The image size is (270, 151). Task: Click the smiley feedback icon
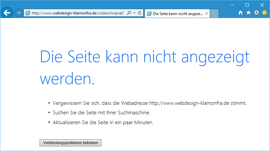point(264,13)
